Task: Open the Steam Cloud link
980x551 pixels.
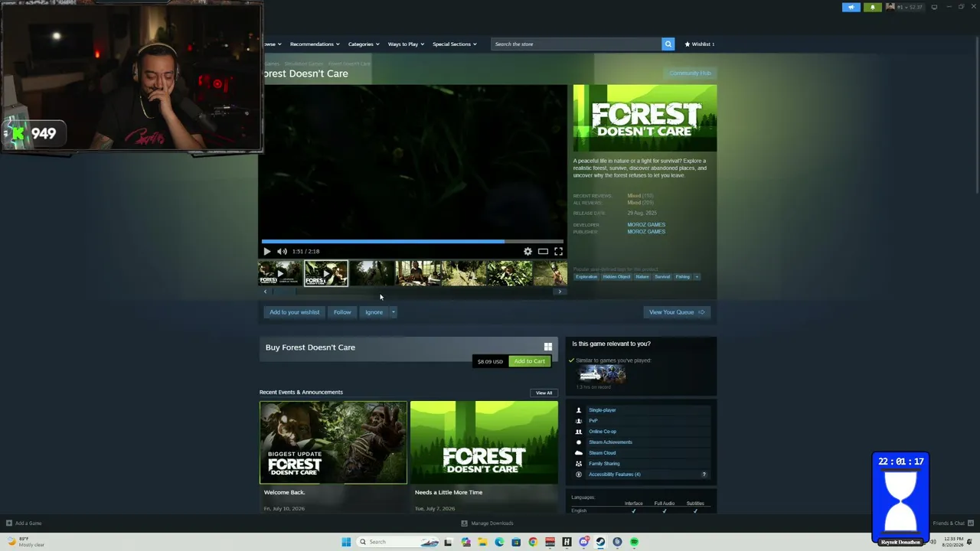Action: pos(602,453)
